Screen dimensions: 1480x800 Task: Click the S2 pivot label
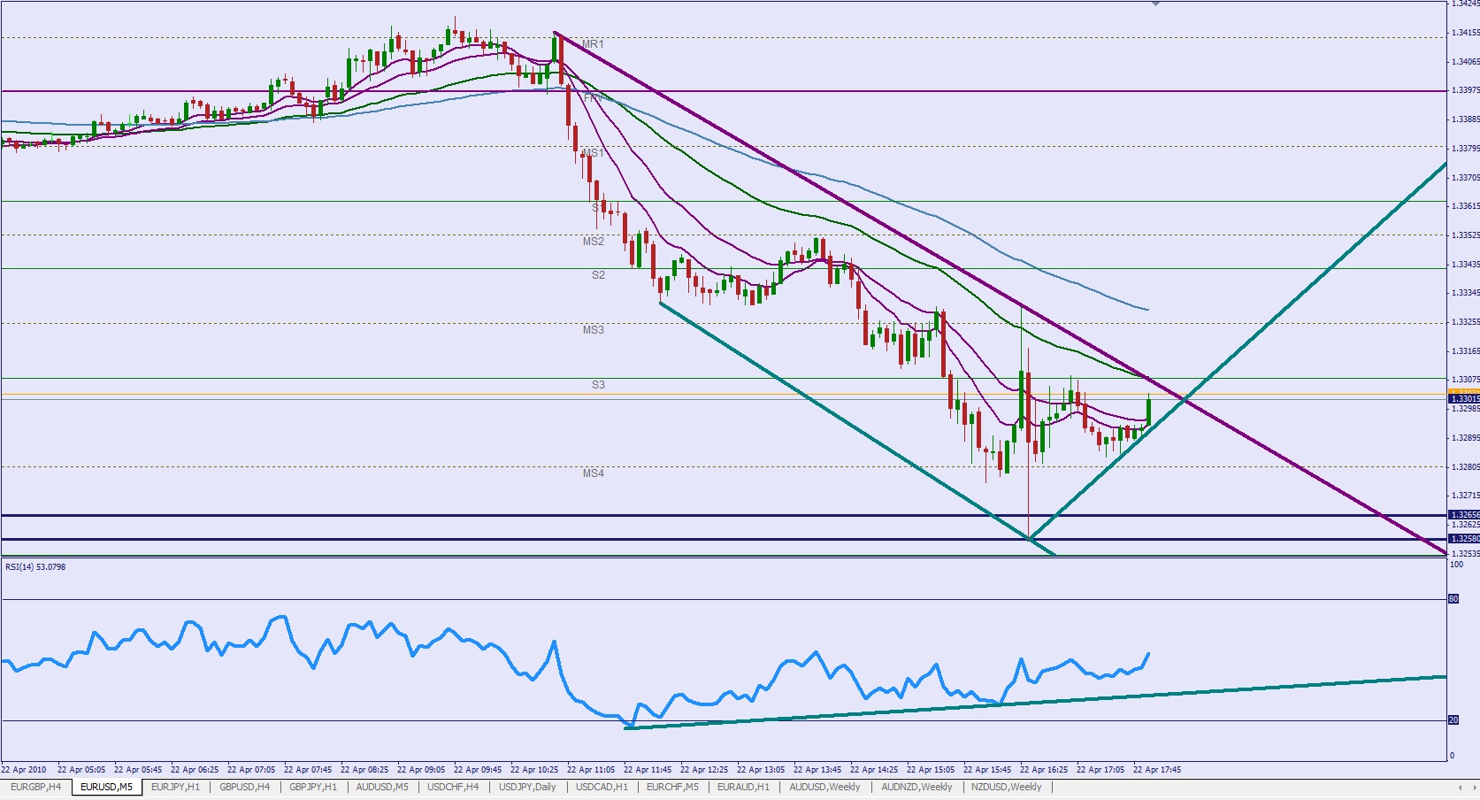pos(599,275)
